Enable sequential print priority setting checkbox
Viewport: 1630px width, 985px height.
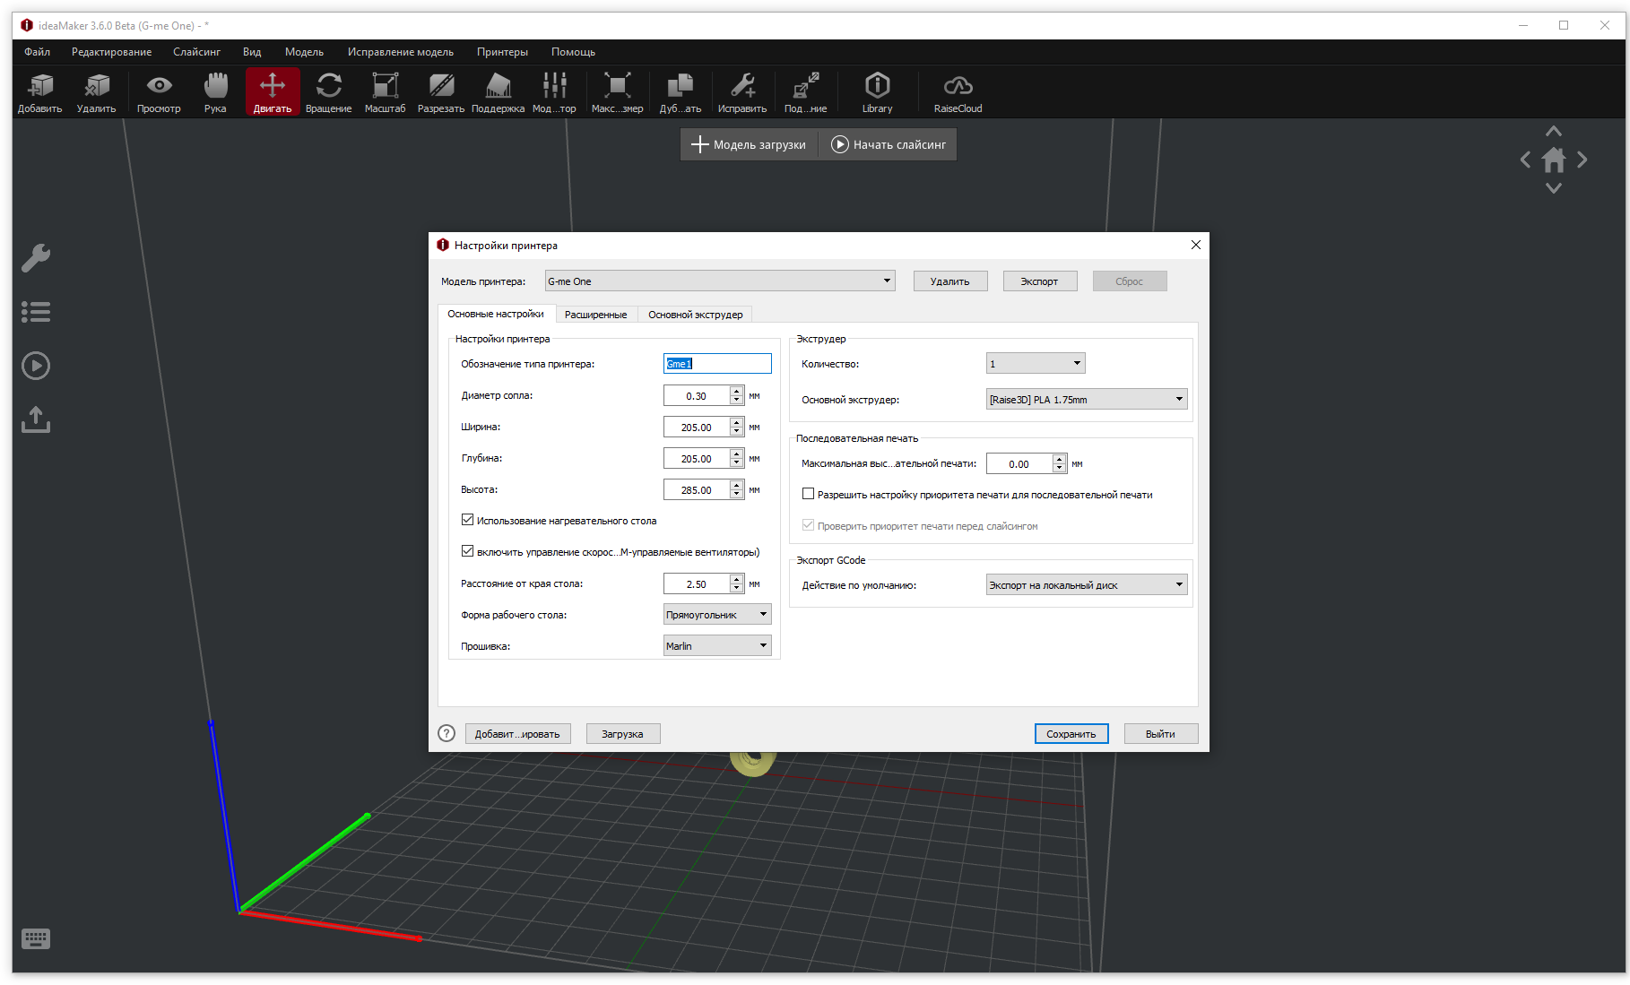pyautogui.click(x=808, y=494)
